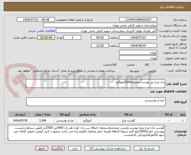Image resolution: width=191 pixels, height=155 pixels.
Task: Click the غذا و نوشیدنی table cell
Action: tap(65, 120)
